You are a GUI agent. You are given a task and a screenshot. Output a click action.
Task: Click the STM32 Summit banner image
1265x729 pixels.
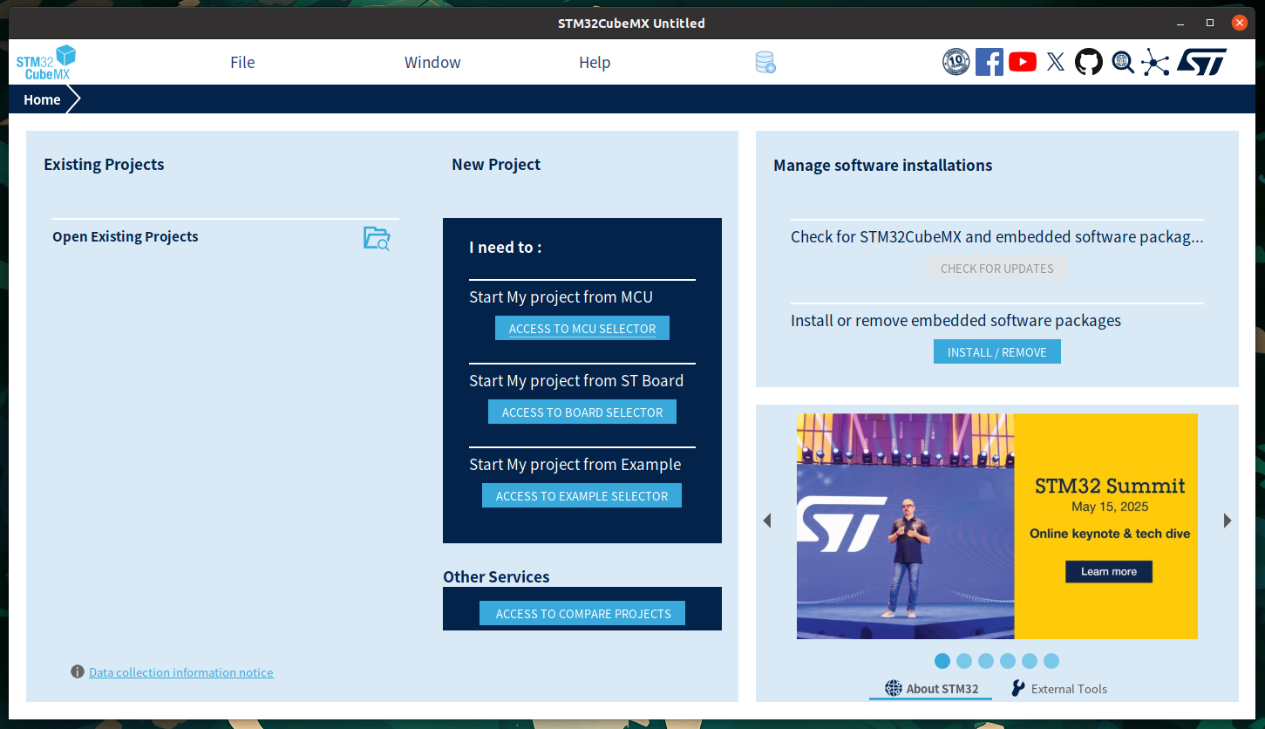click(996, 526)
